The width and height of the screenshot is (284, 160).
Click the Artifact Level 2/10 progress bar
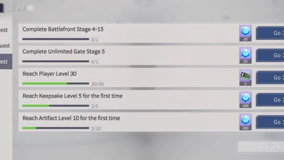[55, 128]
